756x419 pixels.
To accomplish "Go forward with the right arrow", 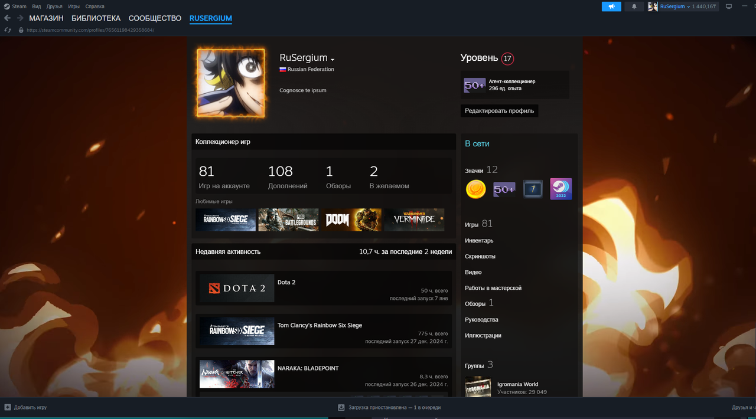I will [x=20, y=18].
